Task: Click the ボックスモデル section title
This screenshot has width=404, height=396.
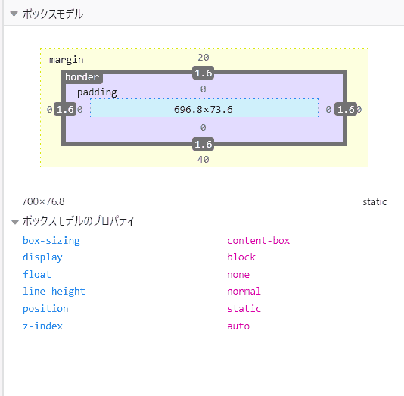Action: (x=53, y=14)
